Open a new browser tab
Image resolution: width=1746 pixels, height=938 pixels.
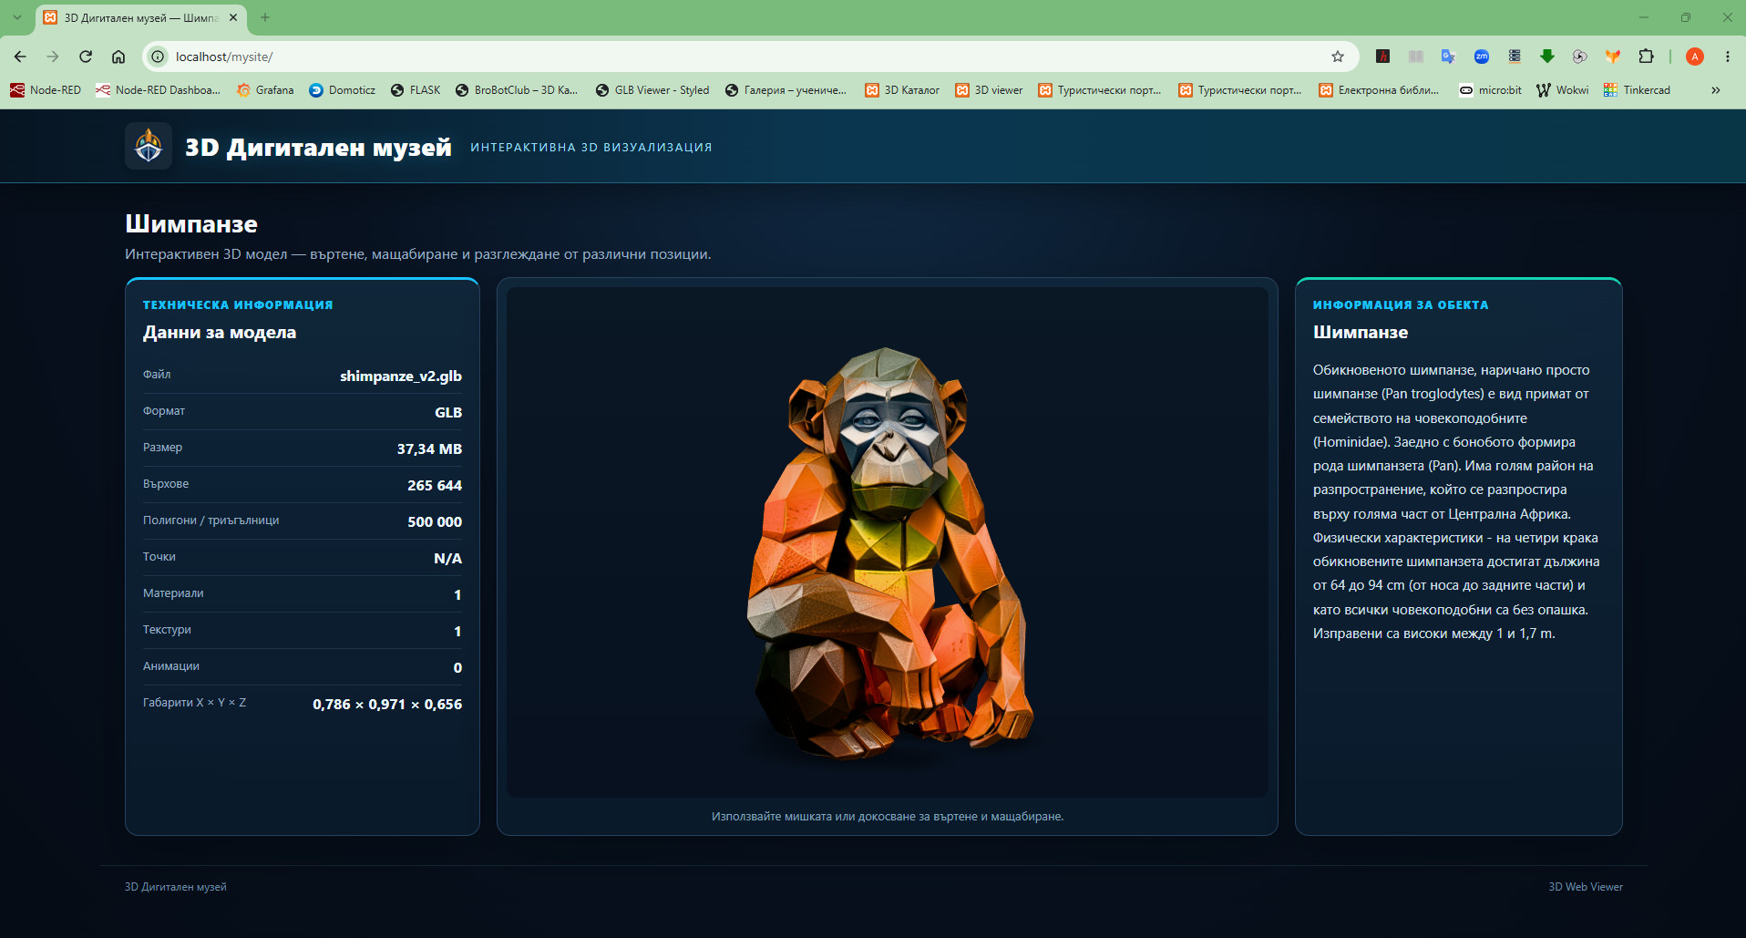(265, 17)
